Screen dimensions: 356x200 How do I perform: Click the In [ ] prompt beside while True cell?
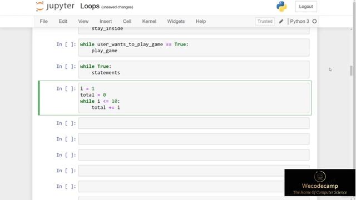coord(66,67)
